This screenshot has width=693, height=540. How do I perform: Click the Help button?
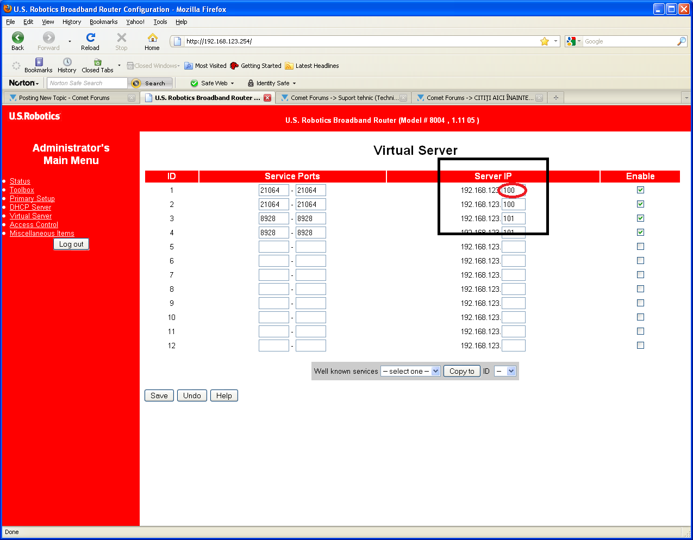tap(224, 395)
